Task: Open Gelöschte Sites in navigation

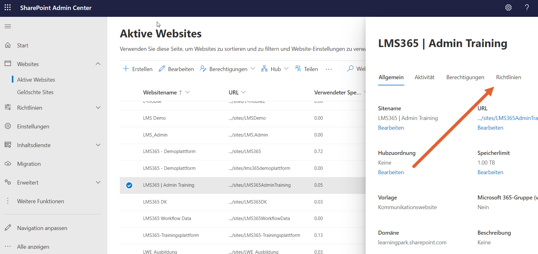Action: [x=35, y=92]
